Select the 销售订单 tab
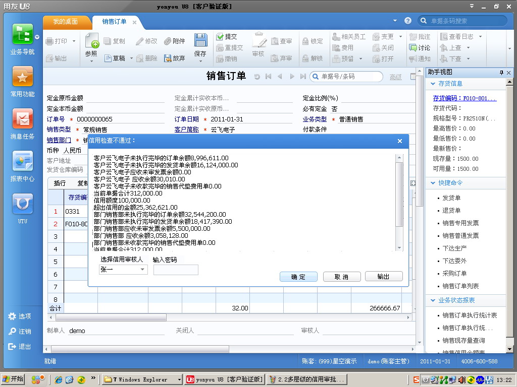Image resolution: width=517 pixels, height=387 pixels. point(114,22)
